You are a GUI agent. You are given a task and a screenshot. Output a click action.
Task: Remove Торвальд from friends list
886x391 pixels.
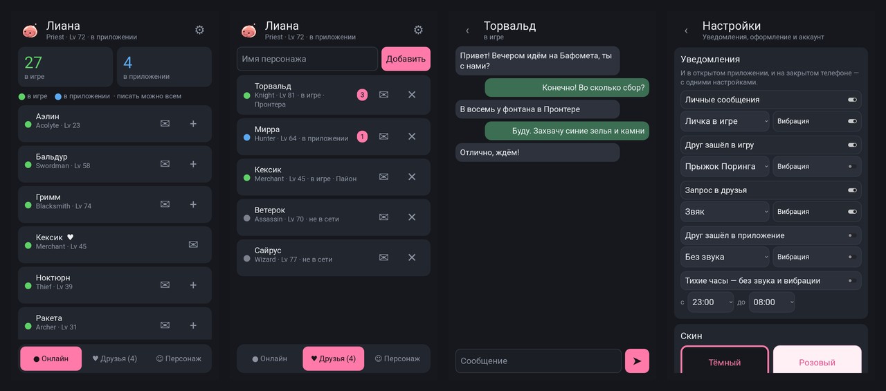click(412, 95)
